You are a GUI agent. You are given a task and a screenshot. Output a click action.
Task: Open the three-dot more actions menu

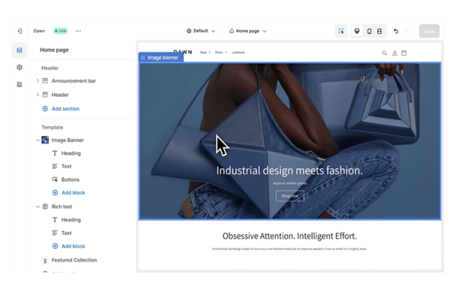[78, 31]
